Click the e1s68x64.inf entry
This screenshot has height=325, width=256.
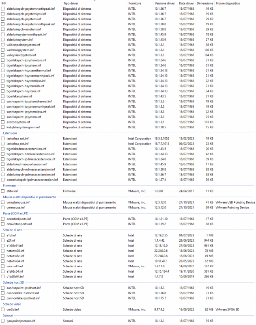point(15,271)
